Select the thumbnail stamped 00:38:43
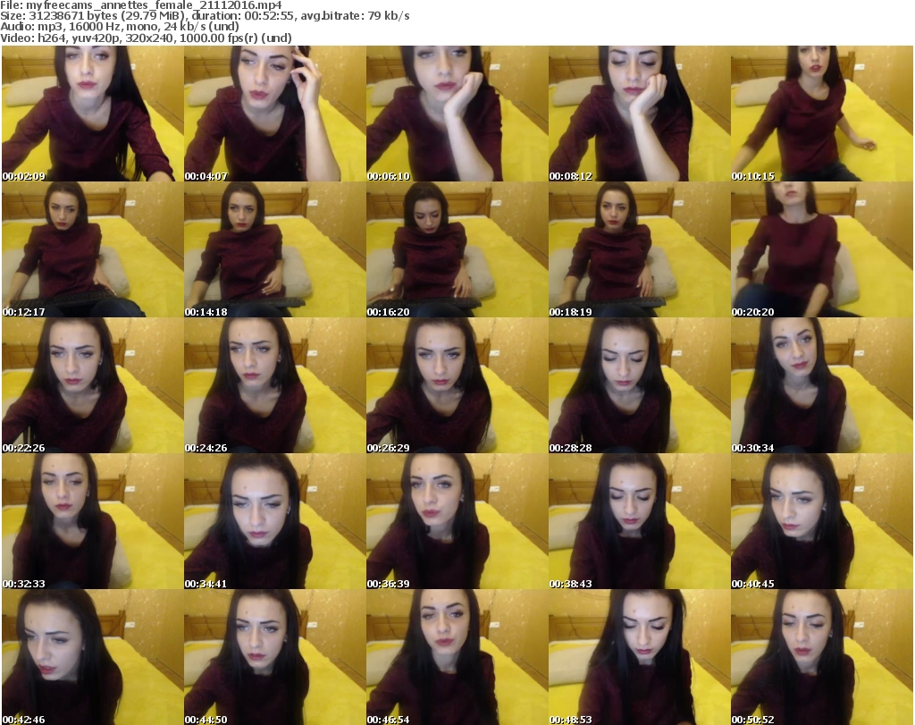 click(639, 521)
